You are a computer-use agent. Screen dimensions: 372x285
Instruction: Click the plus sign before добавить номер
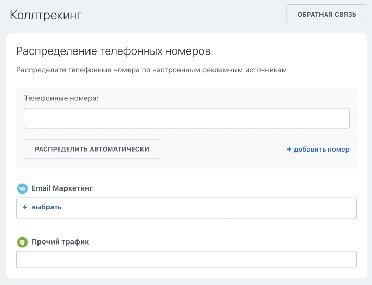click(289, 150)
